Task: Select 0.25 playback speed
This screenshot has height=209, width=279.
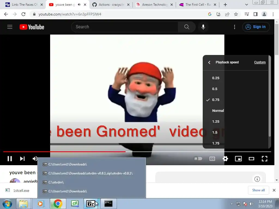Action: 235,78
